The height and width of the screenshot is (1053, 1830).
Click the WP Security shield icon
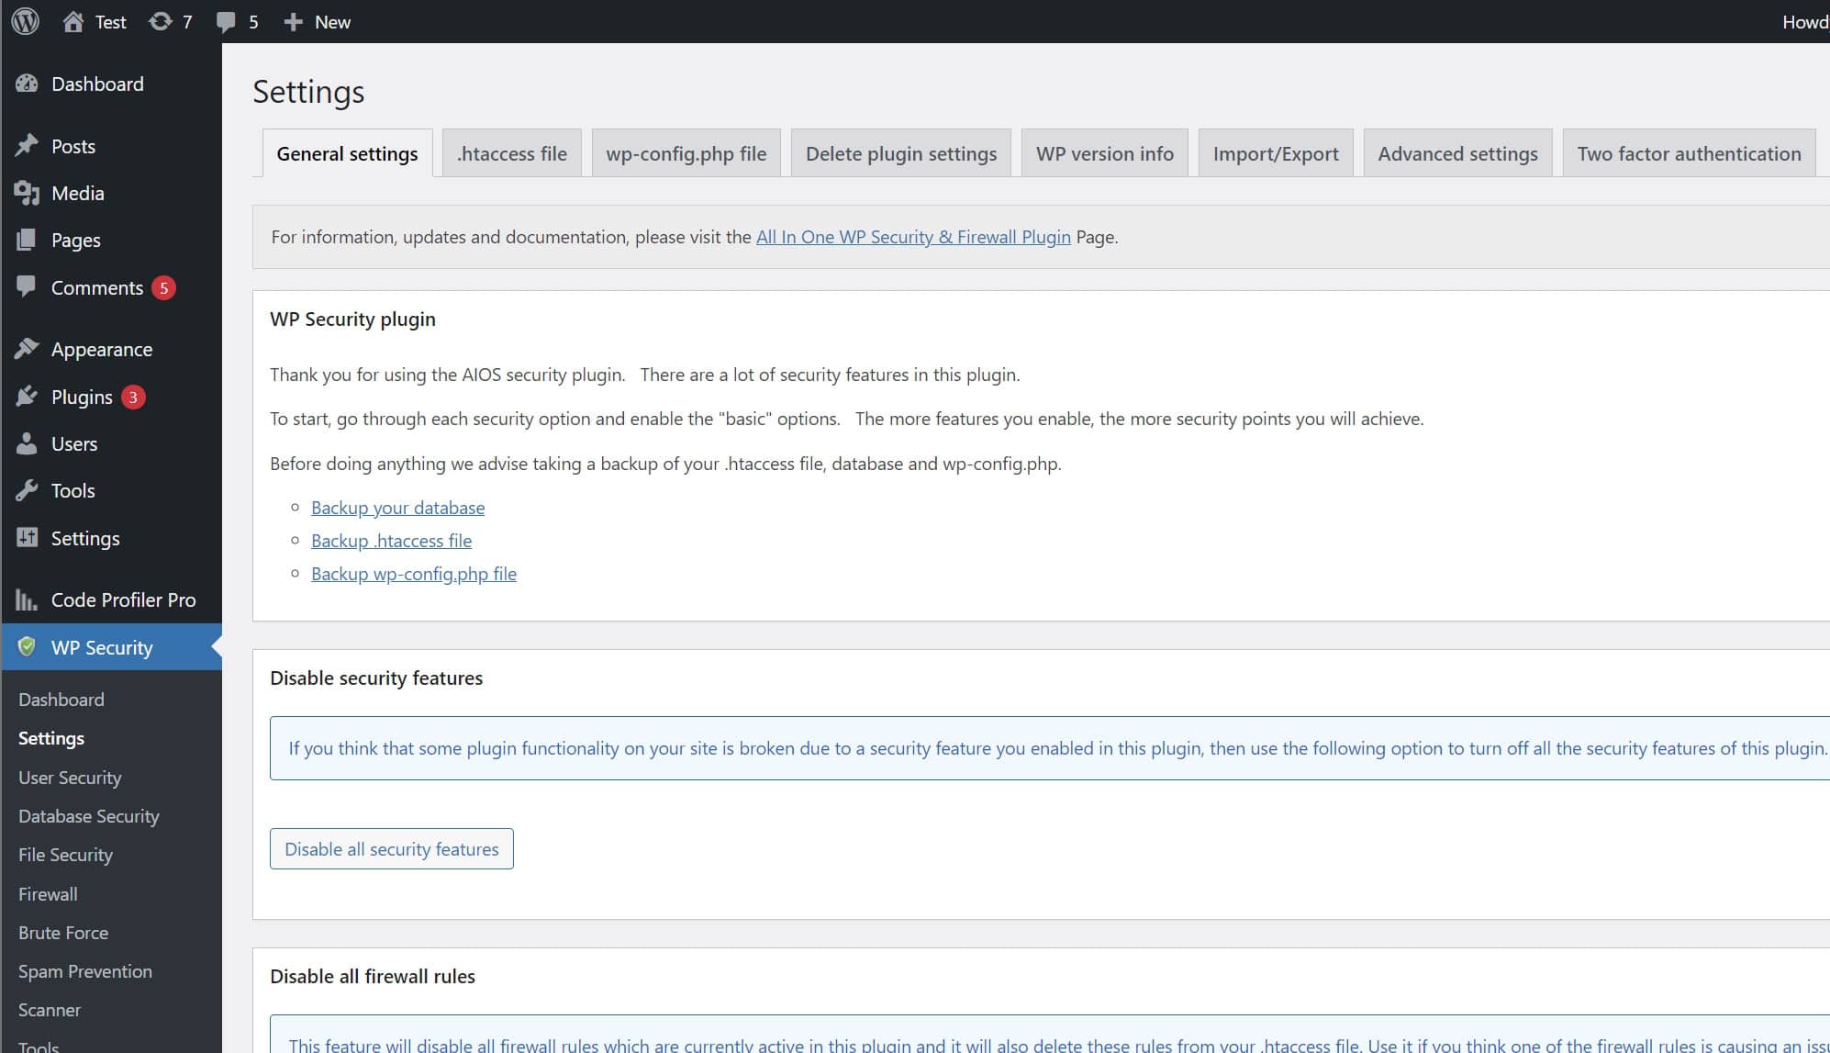coord(27,647)
